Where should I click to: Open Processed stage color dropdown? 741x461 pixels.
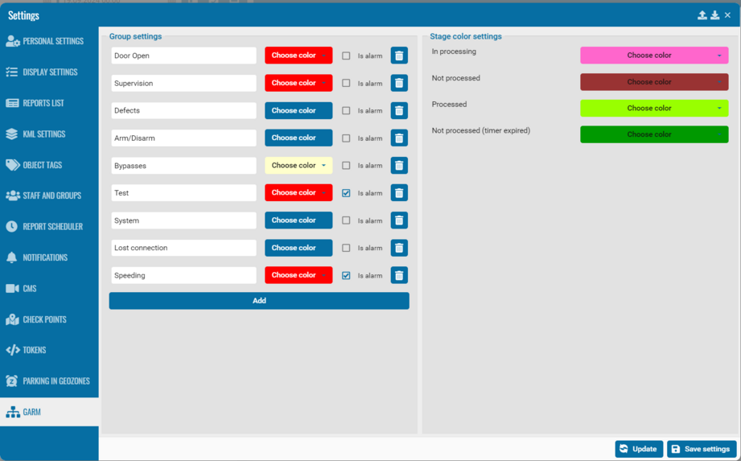653,108
